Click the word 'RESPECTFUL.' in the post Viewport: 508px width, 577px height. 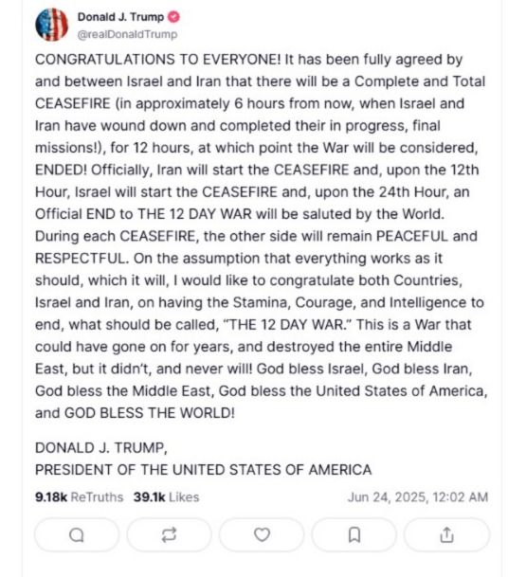pyautogui.click(x=82, y=259)
